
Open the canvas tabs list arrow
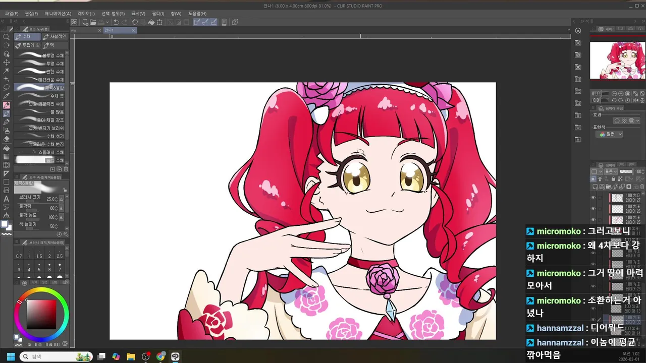pos(569,30)
